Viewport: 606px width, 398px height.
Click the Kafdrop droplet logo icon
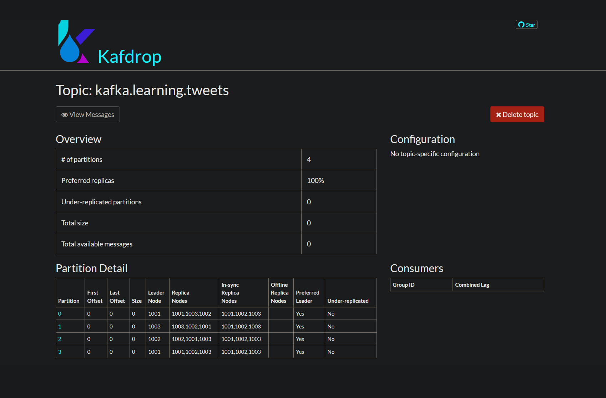click(x=76, y=42)
